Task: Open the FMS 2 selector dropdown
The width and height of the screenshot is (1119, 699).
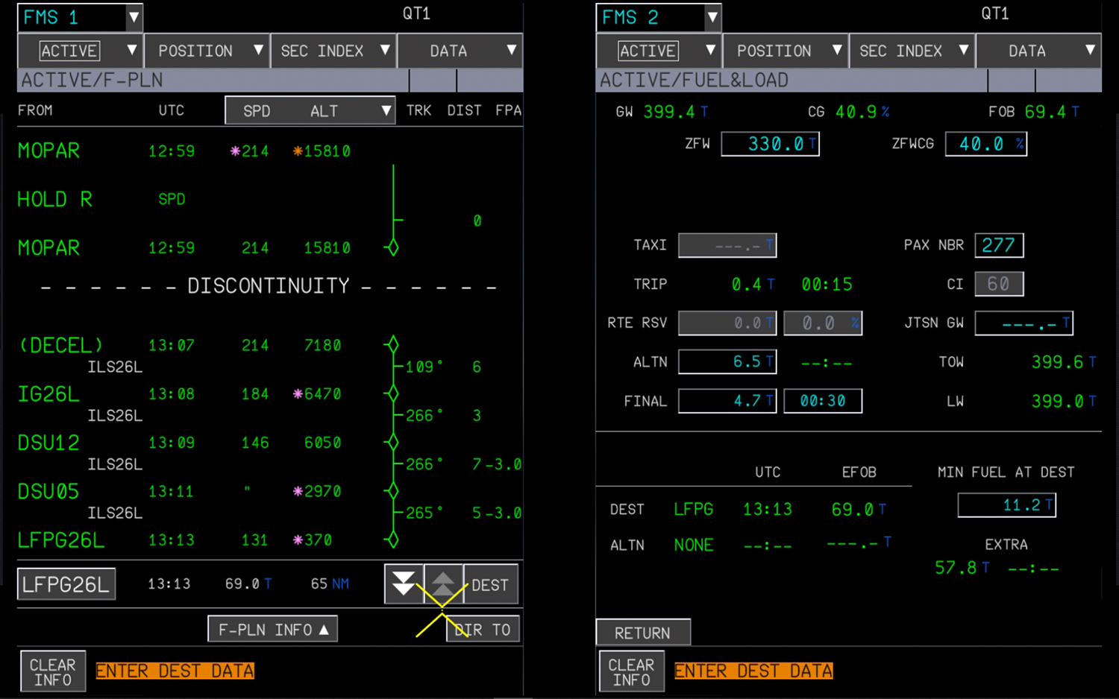Action: point(659,17)
